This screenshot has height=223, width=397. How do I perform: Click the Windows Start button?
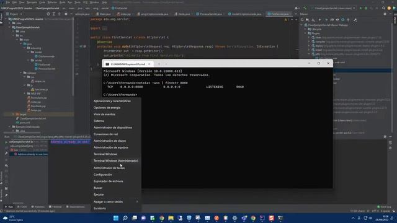coord(116,218)
